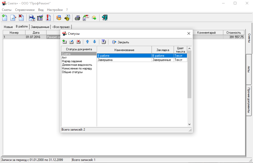Select the Акты vertical tab
This screenshot has height=163, width=253.
point(249,69)
